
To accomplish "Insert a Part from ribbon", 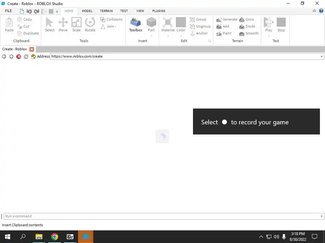I will point(151,25).
